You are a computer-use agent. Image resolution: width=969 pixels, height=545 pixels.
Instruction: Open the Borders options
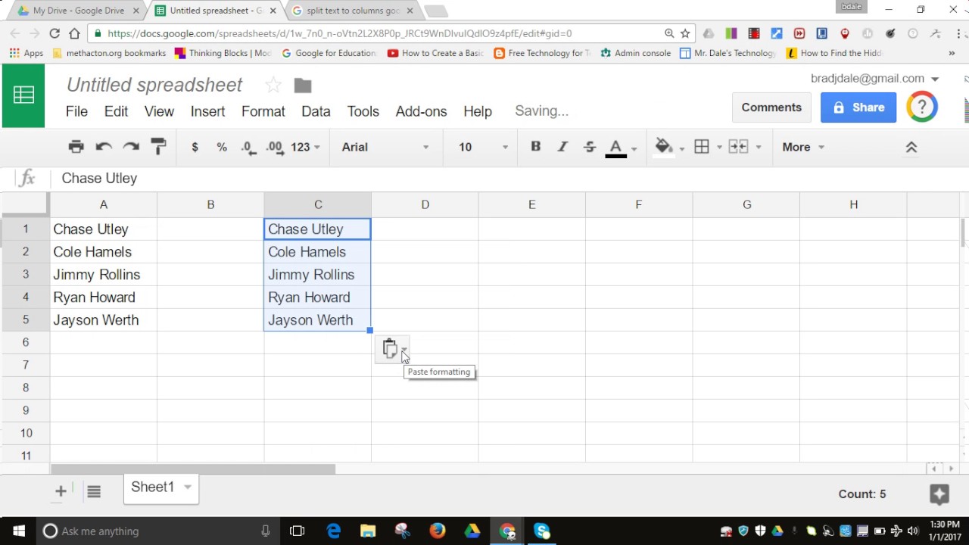pyautogui.click(x=702, y=147)
